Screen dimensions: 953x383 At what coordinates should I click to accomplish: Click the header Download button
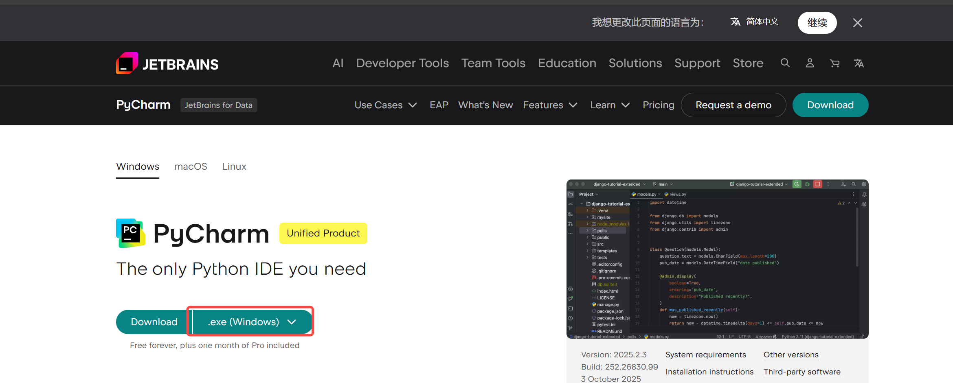pos(830,105)
